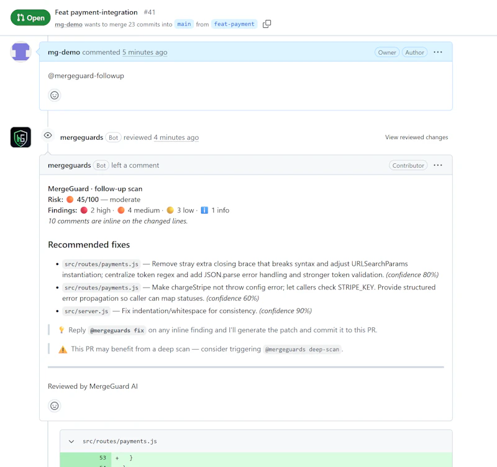This screenshot has height=467, width=497.
Task: Click the '(confidence 60%)' text
Action: click(232, 298)
